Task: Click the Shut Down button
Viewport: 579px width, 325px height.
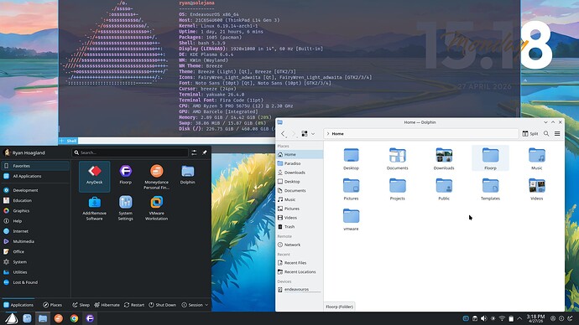Action: tap(163, 305)
